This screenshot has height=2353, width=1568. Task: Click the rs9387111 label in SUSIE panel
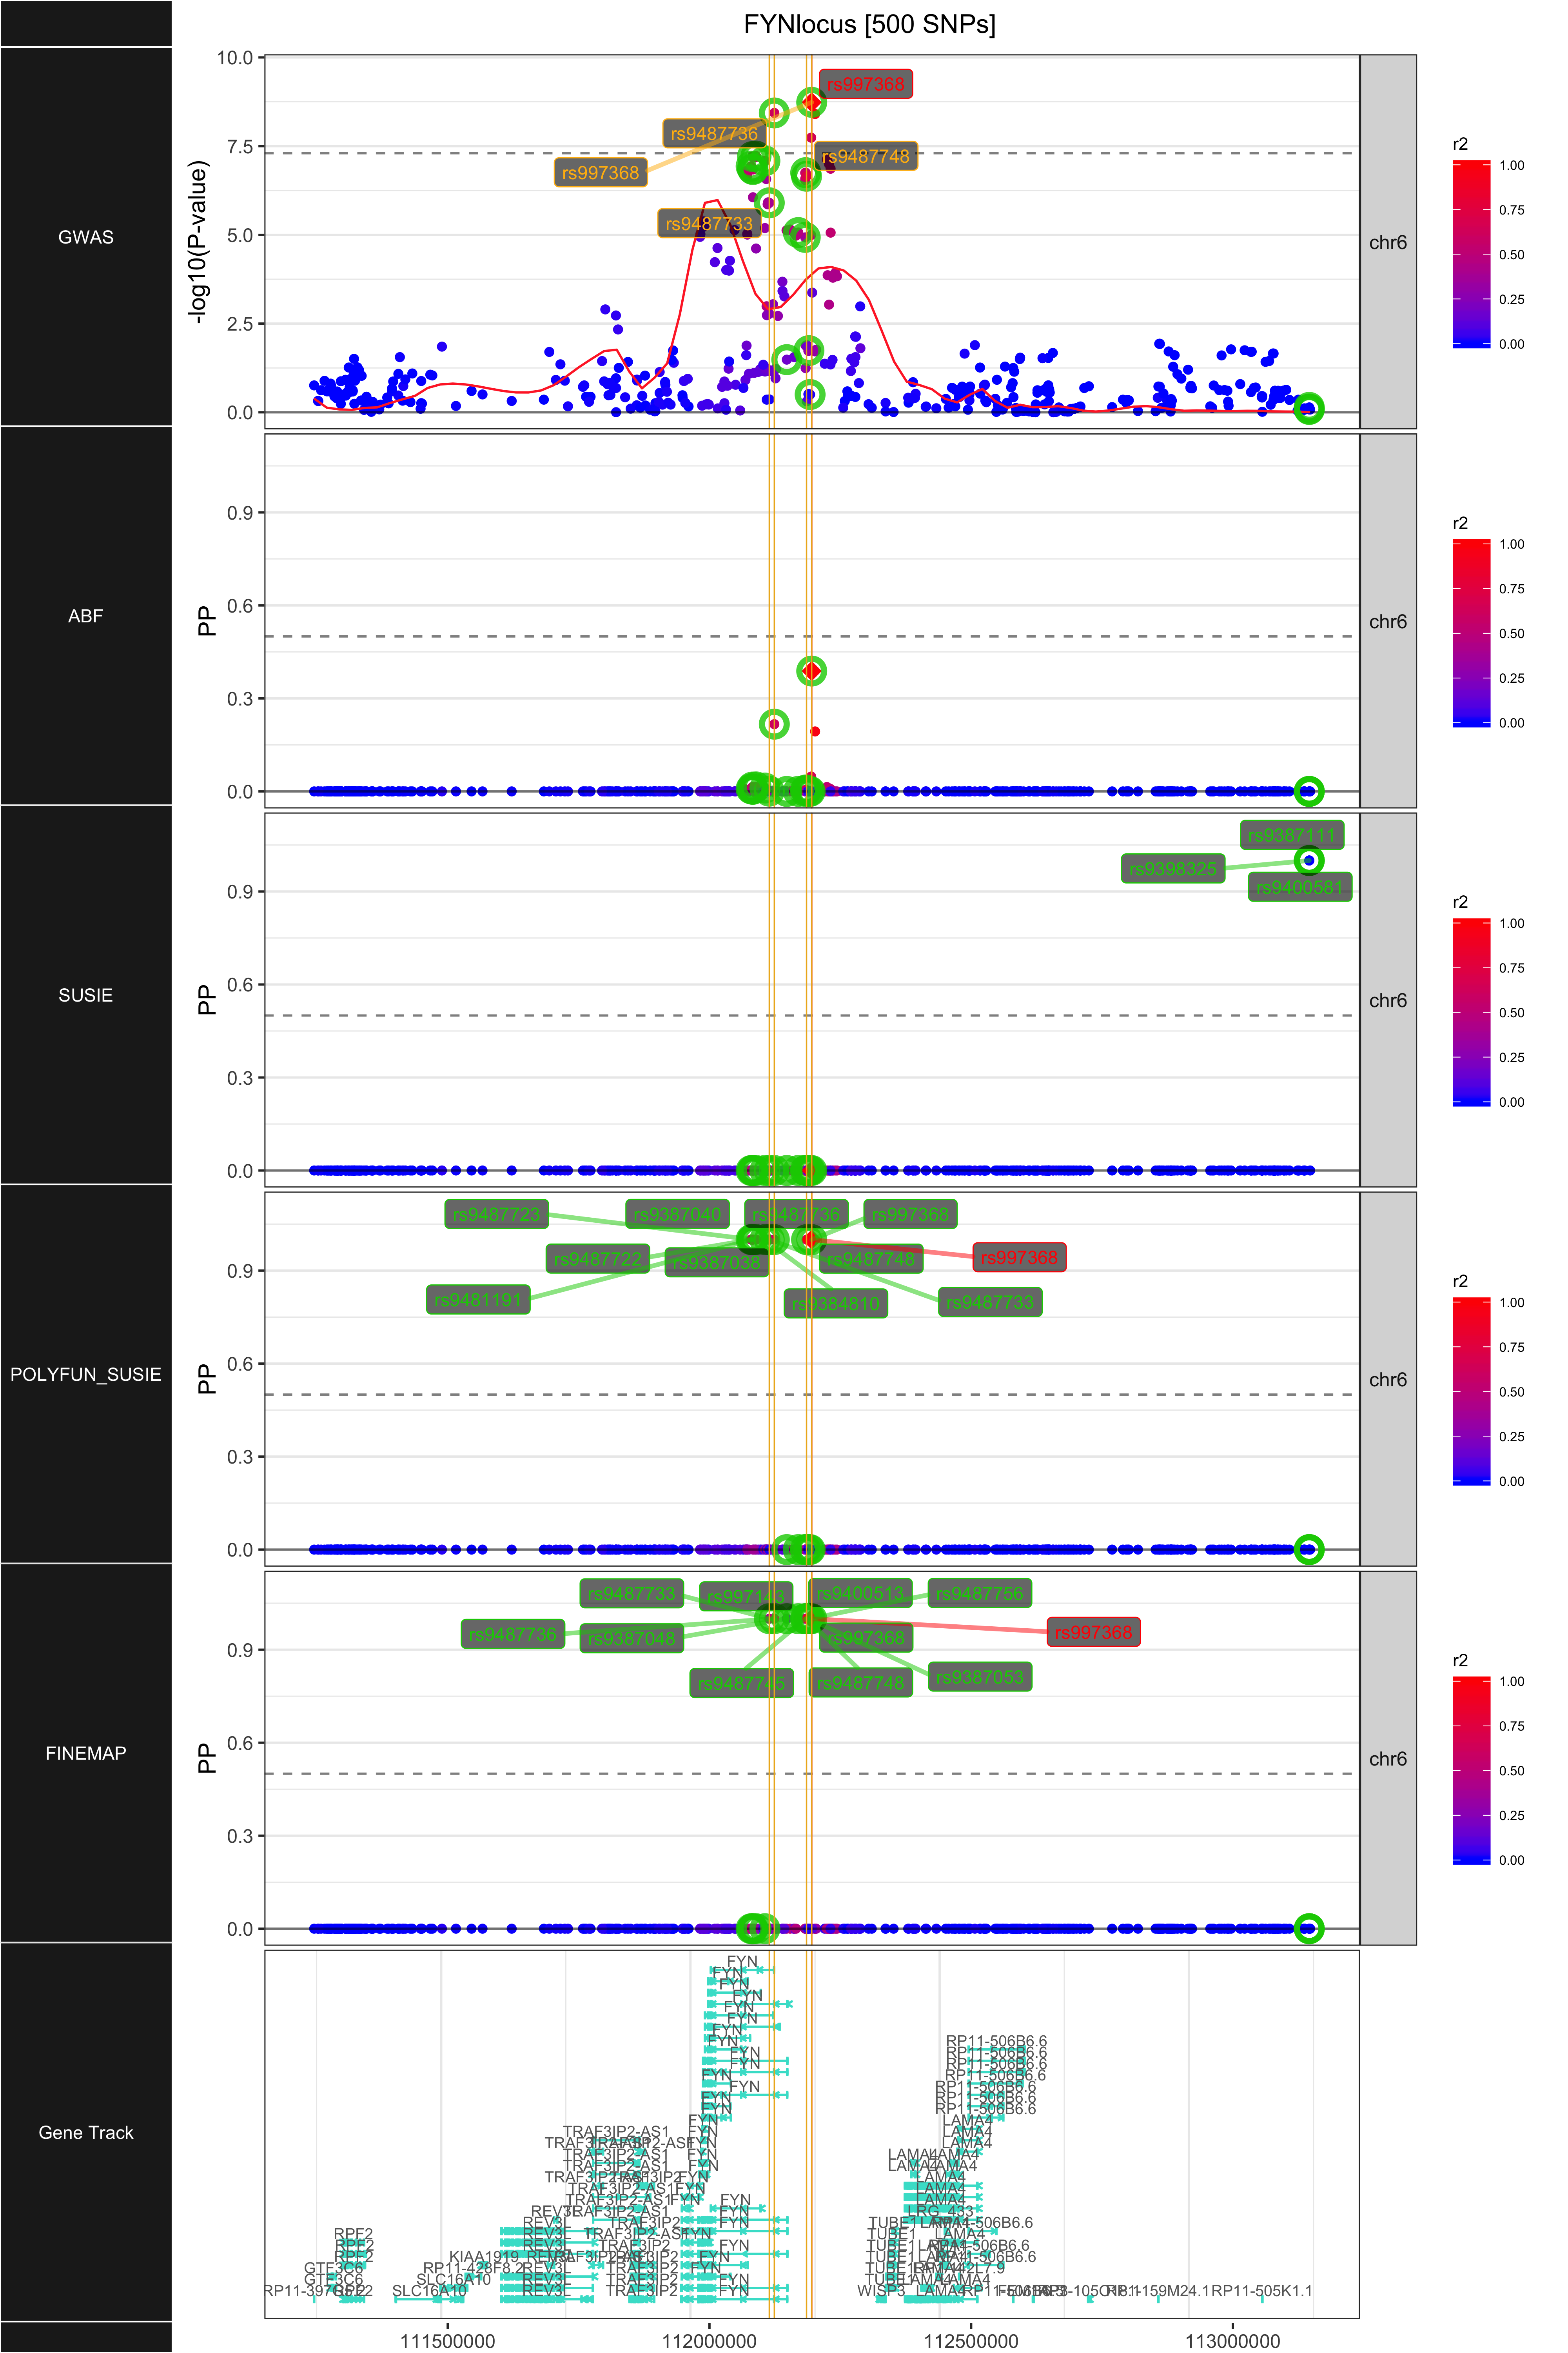1292,835
